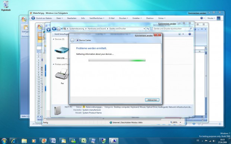The width and height of the screenshot is (231, 144).
Task: Click Internet Geschützter Modus status in IE
Action: click(126, 122)
